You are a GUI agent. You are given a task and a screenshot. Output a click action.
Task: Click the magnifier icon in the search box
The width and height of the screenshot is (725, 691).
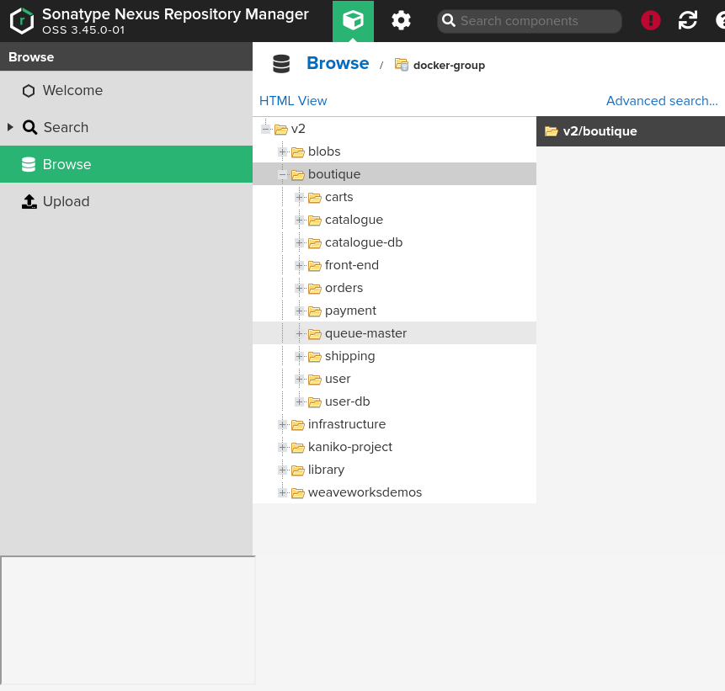tap(449, 21)
